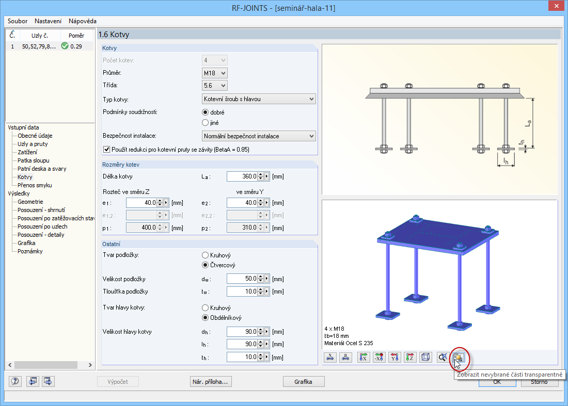Viewport: 568px width, 406px height.
Task: Click the arrow button beside La field
Action: (x=267, y=176)
